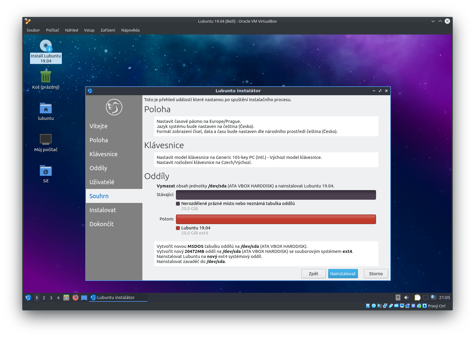Open the clipboard manager tray icon
This screenshot has height=338, width=475.
(x=418, y=298)
